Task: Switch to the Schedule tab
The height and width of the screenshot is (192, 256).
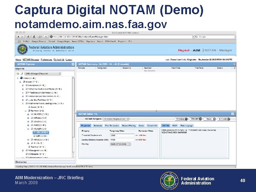Action: (x=98, y=126)
